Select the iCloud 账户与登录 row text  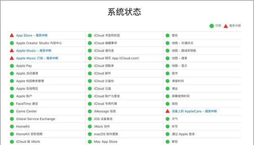coord(107,96)
